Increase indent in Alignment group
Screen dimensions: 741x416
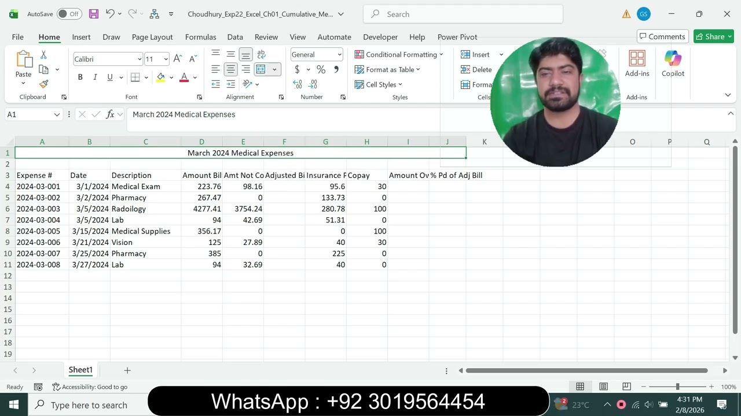[230, 84]
